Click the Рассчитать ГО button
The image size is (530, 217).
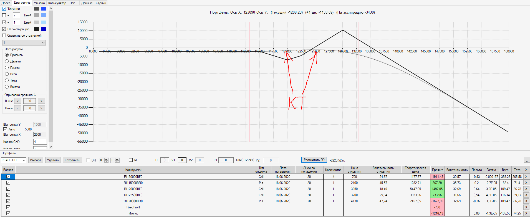(x=314, y=160)
